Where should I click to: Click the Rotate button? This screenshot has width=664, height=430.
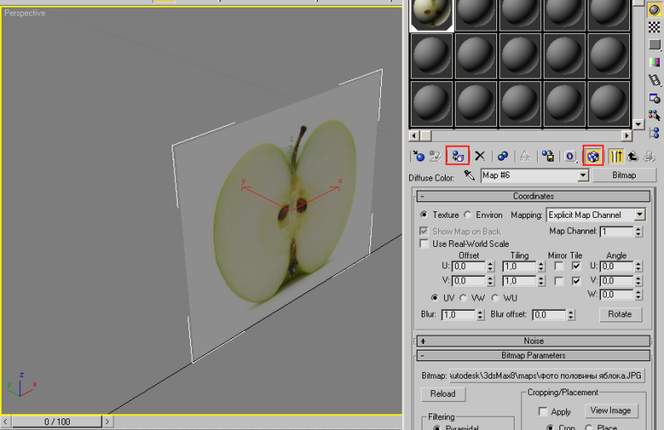620,314
